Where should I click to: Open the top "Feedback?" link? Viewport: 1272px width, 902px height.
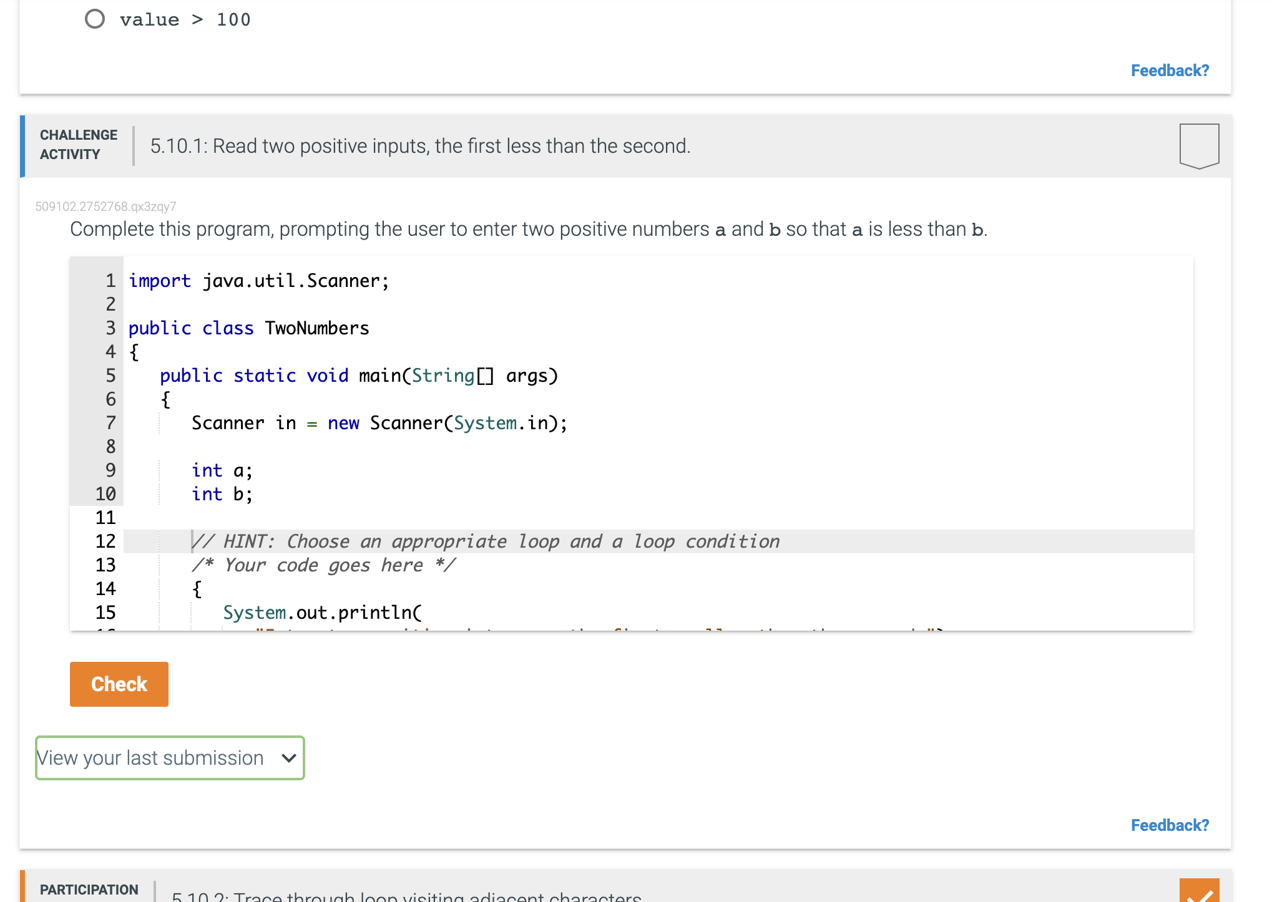pos(1170,70)
